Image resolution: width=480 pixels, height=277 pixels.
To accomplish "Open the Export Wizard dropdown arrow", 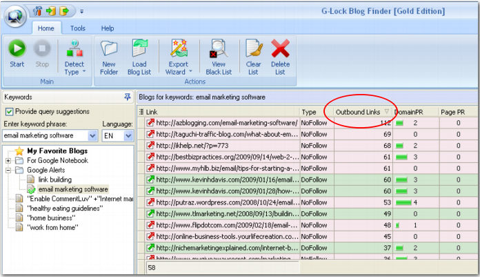I will [190, 71].
